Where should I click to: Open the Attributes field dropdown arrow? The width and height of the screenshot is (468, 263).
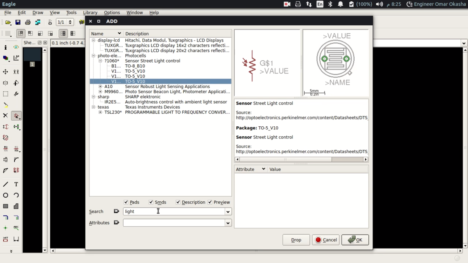pyautogui.click(x=228, y=223)
